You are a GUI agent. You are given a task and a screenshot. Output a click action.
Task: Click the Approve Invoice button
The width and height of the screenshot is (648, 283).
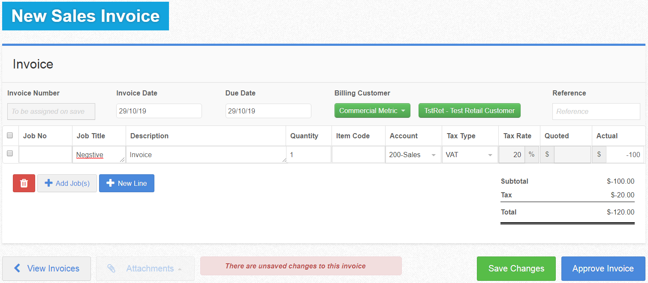pyautogui.click(x=603, y=268)
